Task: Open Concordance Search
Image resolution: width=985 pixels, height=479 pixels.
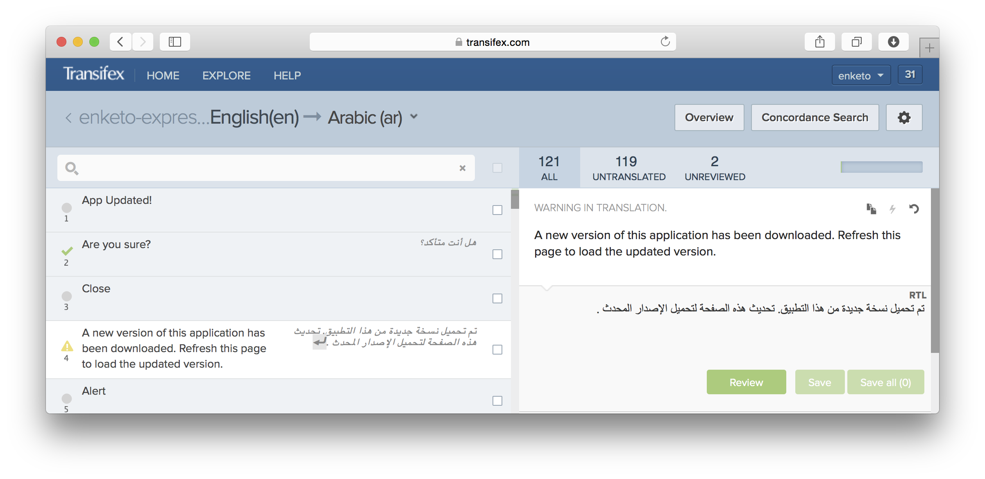Action: 815,117
